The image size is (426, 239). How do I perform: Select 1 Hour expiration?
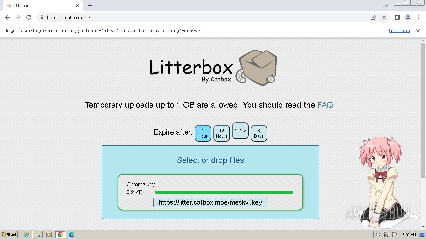[x=203, y=133]
